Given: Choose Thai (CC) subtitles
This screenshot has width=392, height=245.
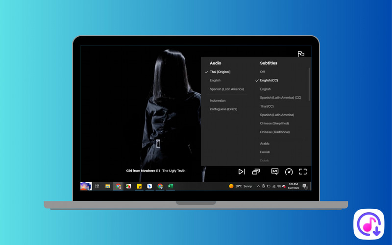Looking at the screenshot, I should click(267, 106).
